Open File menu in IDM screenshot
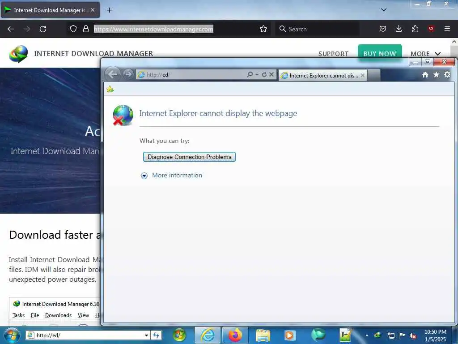 click(x=35, y=315)
